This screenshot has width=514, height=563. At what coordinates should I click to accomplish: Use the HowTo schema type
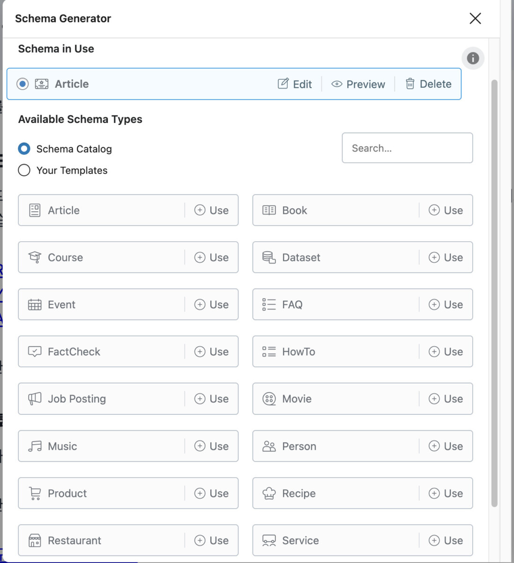(x=446, y=351)
